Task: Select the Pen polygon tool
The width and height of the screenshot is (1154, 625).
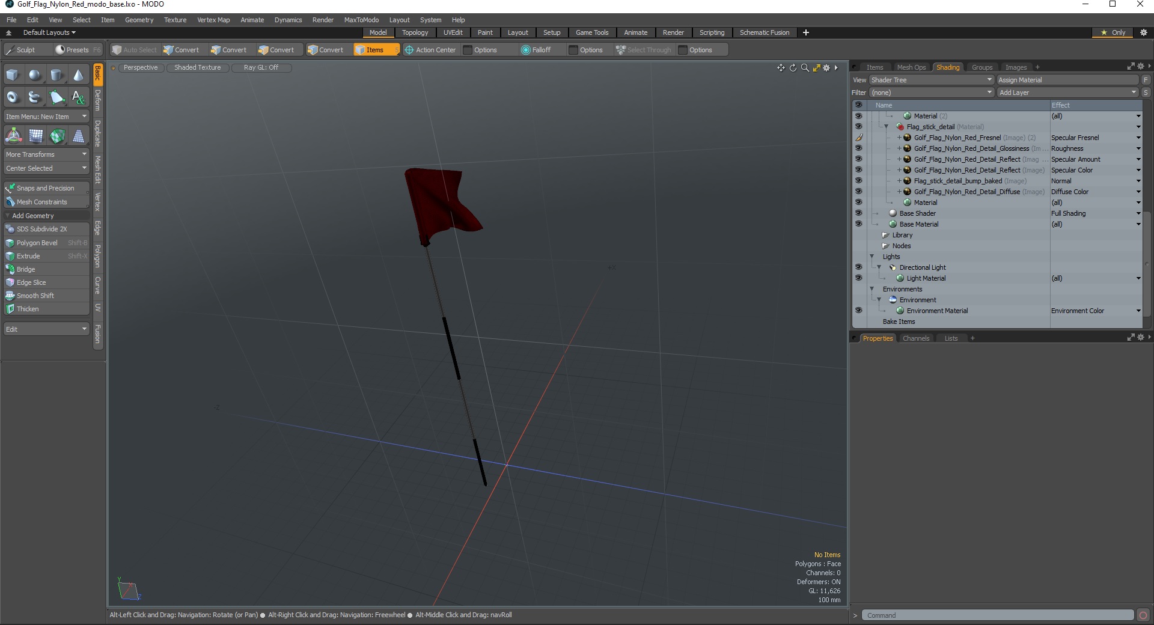Action: pyautogui.click(x=56, y=97)
